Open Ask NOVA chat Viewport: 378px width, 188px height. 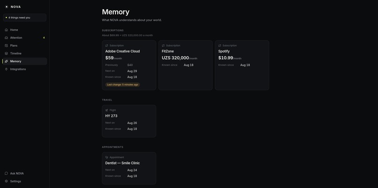point(24,174)
